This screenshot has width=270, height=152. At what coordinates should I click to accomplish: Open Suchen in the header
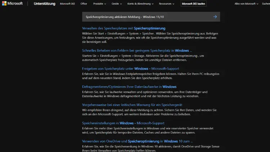(x=266, y=4)
